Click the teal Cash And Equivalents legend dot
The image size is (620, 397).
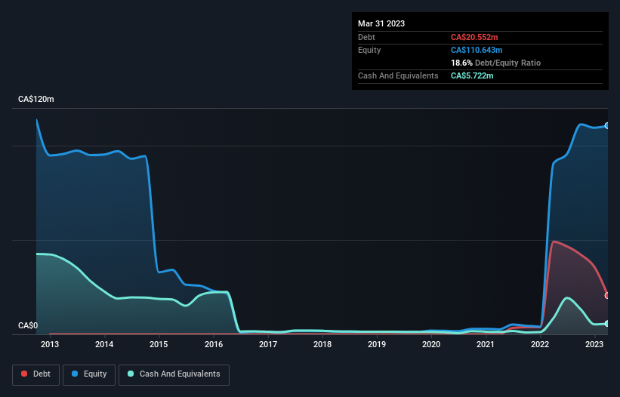(131, 374)
